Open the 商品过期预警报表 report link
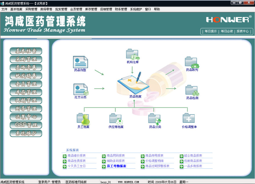Screen dimensions: 255x184 [x=157, y=166]
